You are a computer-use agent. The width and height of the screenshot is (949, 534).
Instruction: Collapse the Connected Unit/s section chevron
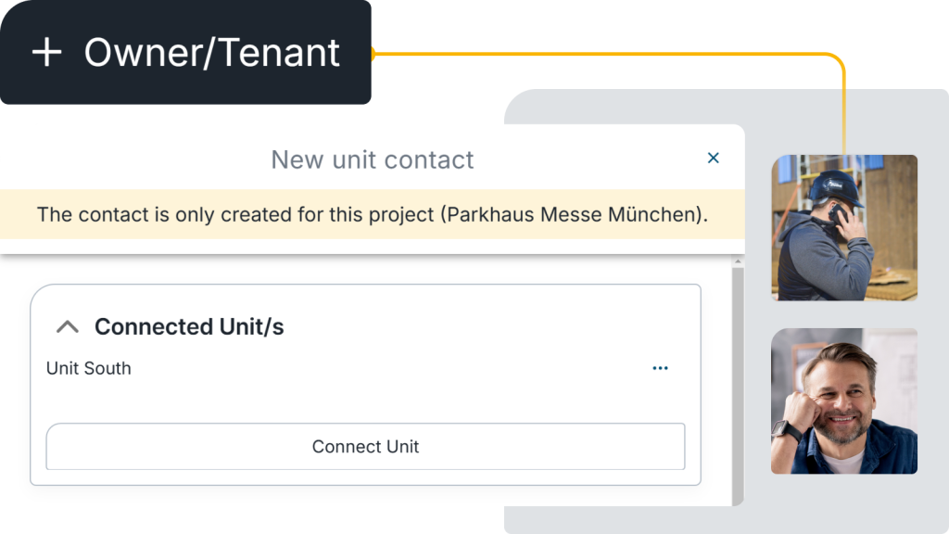coord(68,326)
